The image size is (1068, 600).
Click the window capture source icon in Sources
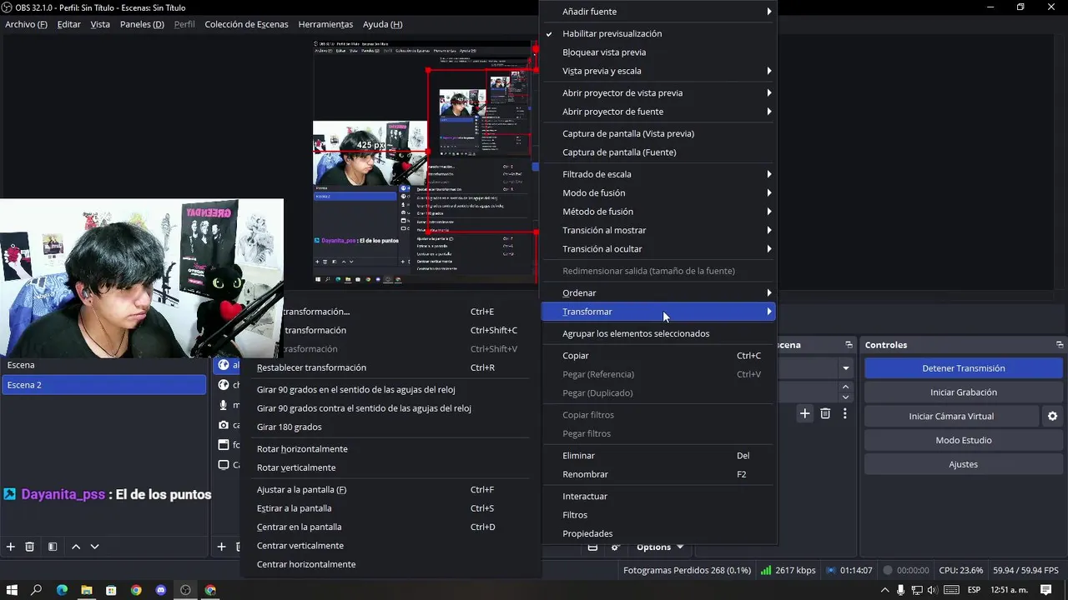click(224, 445)
